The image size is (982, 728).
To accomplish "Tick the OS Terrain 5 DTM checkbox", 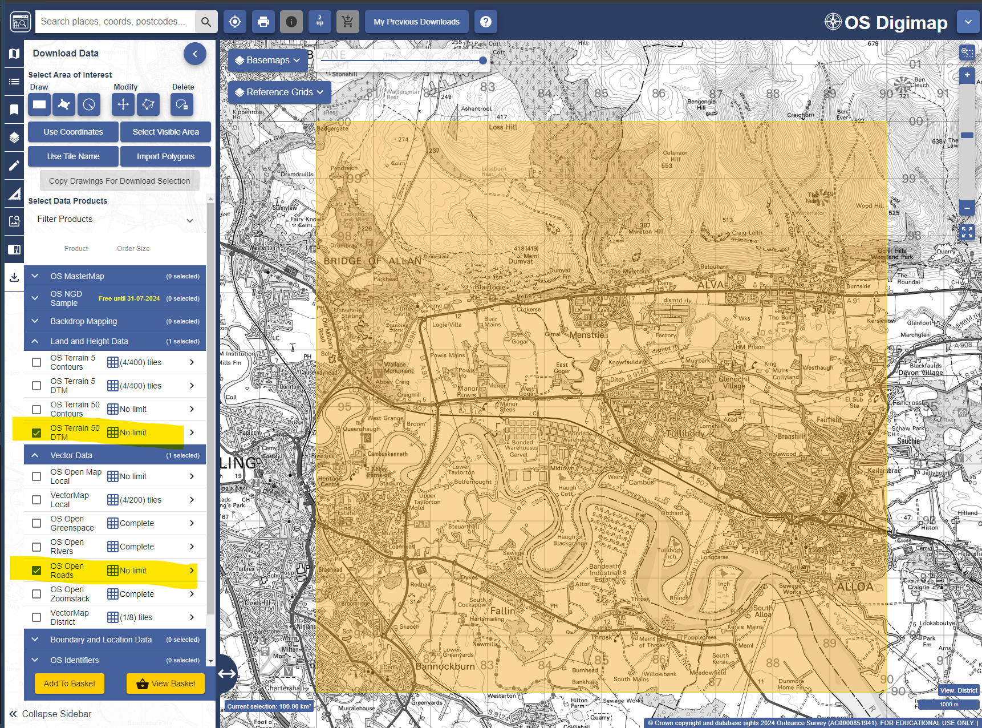I will tap(36, 386).
